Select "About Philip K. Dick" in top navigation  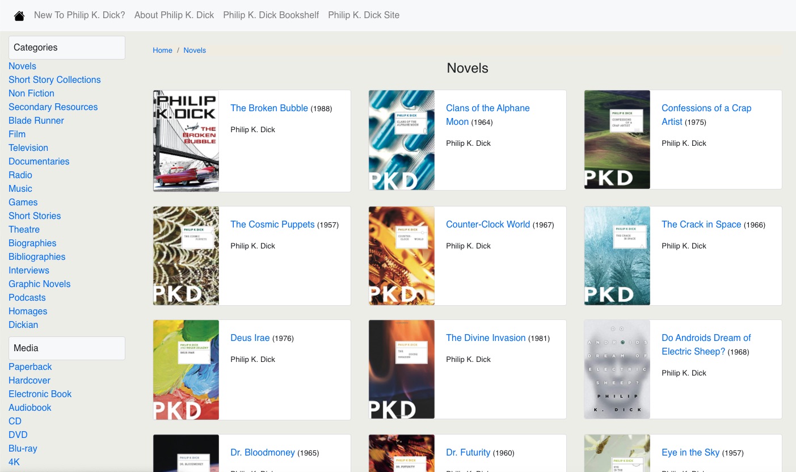click(x=174, y=15)
